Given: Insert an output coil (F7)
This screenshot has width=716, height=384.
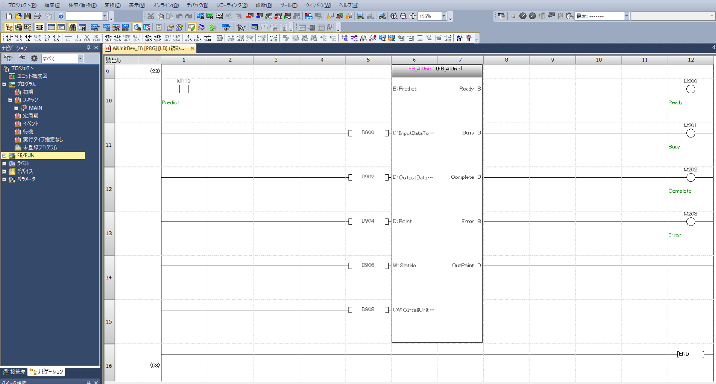Looking at the screenshot, I should click(47, 38).
